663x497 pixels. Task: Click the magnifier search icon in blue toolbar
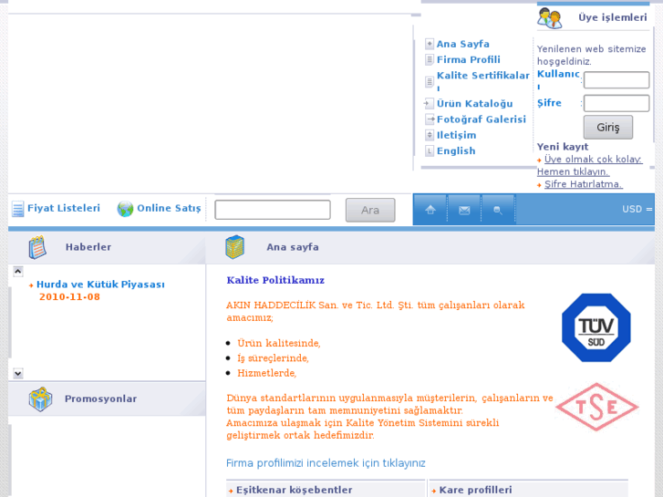coord(498,210)
